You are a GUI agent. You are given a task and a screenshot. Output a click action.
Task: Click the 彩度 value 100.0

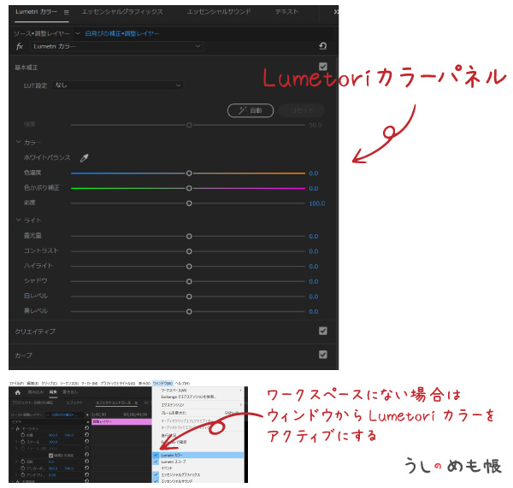317,203
